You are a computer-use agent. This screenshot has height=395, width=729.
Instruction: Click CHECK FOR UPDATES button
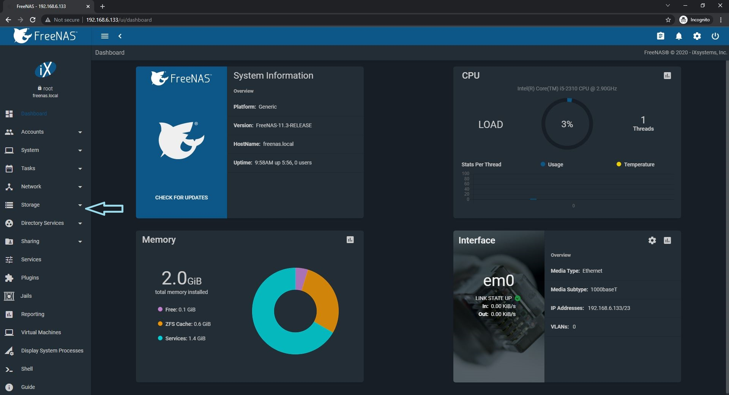[181, 197]
